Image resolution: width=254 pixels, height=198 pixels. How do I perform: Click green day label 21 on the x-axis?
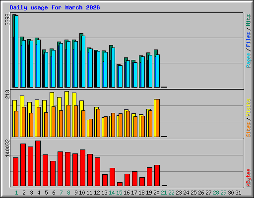point(164,193)
